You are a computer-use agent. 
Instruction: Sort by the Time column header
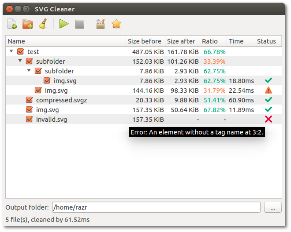click(241, 41)
